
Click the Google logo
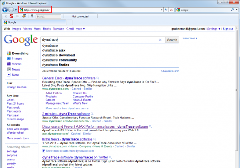(21, 40)
